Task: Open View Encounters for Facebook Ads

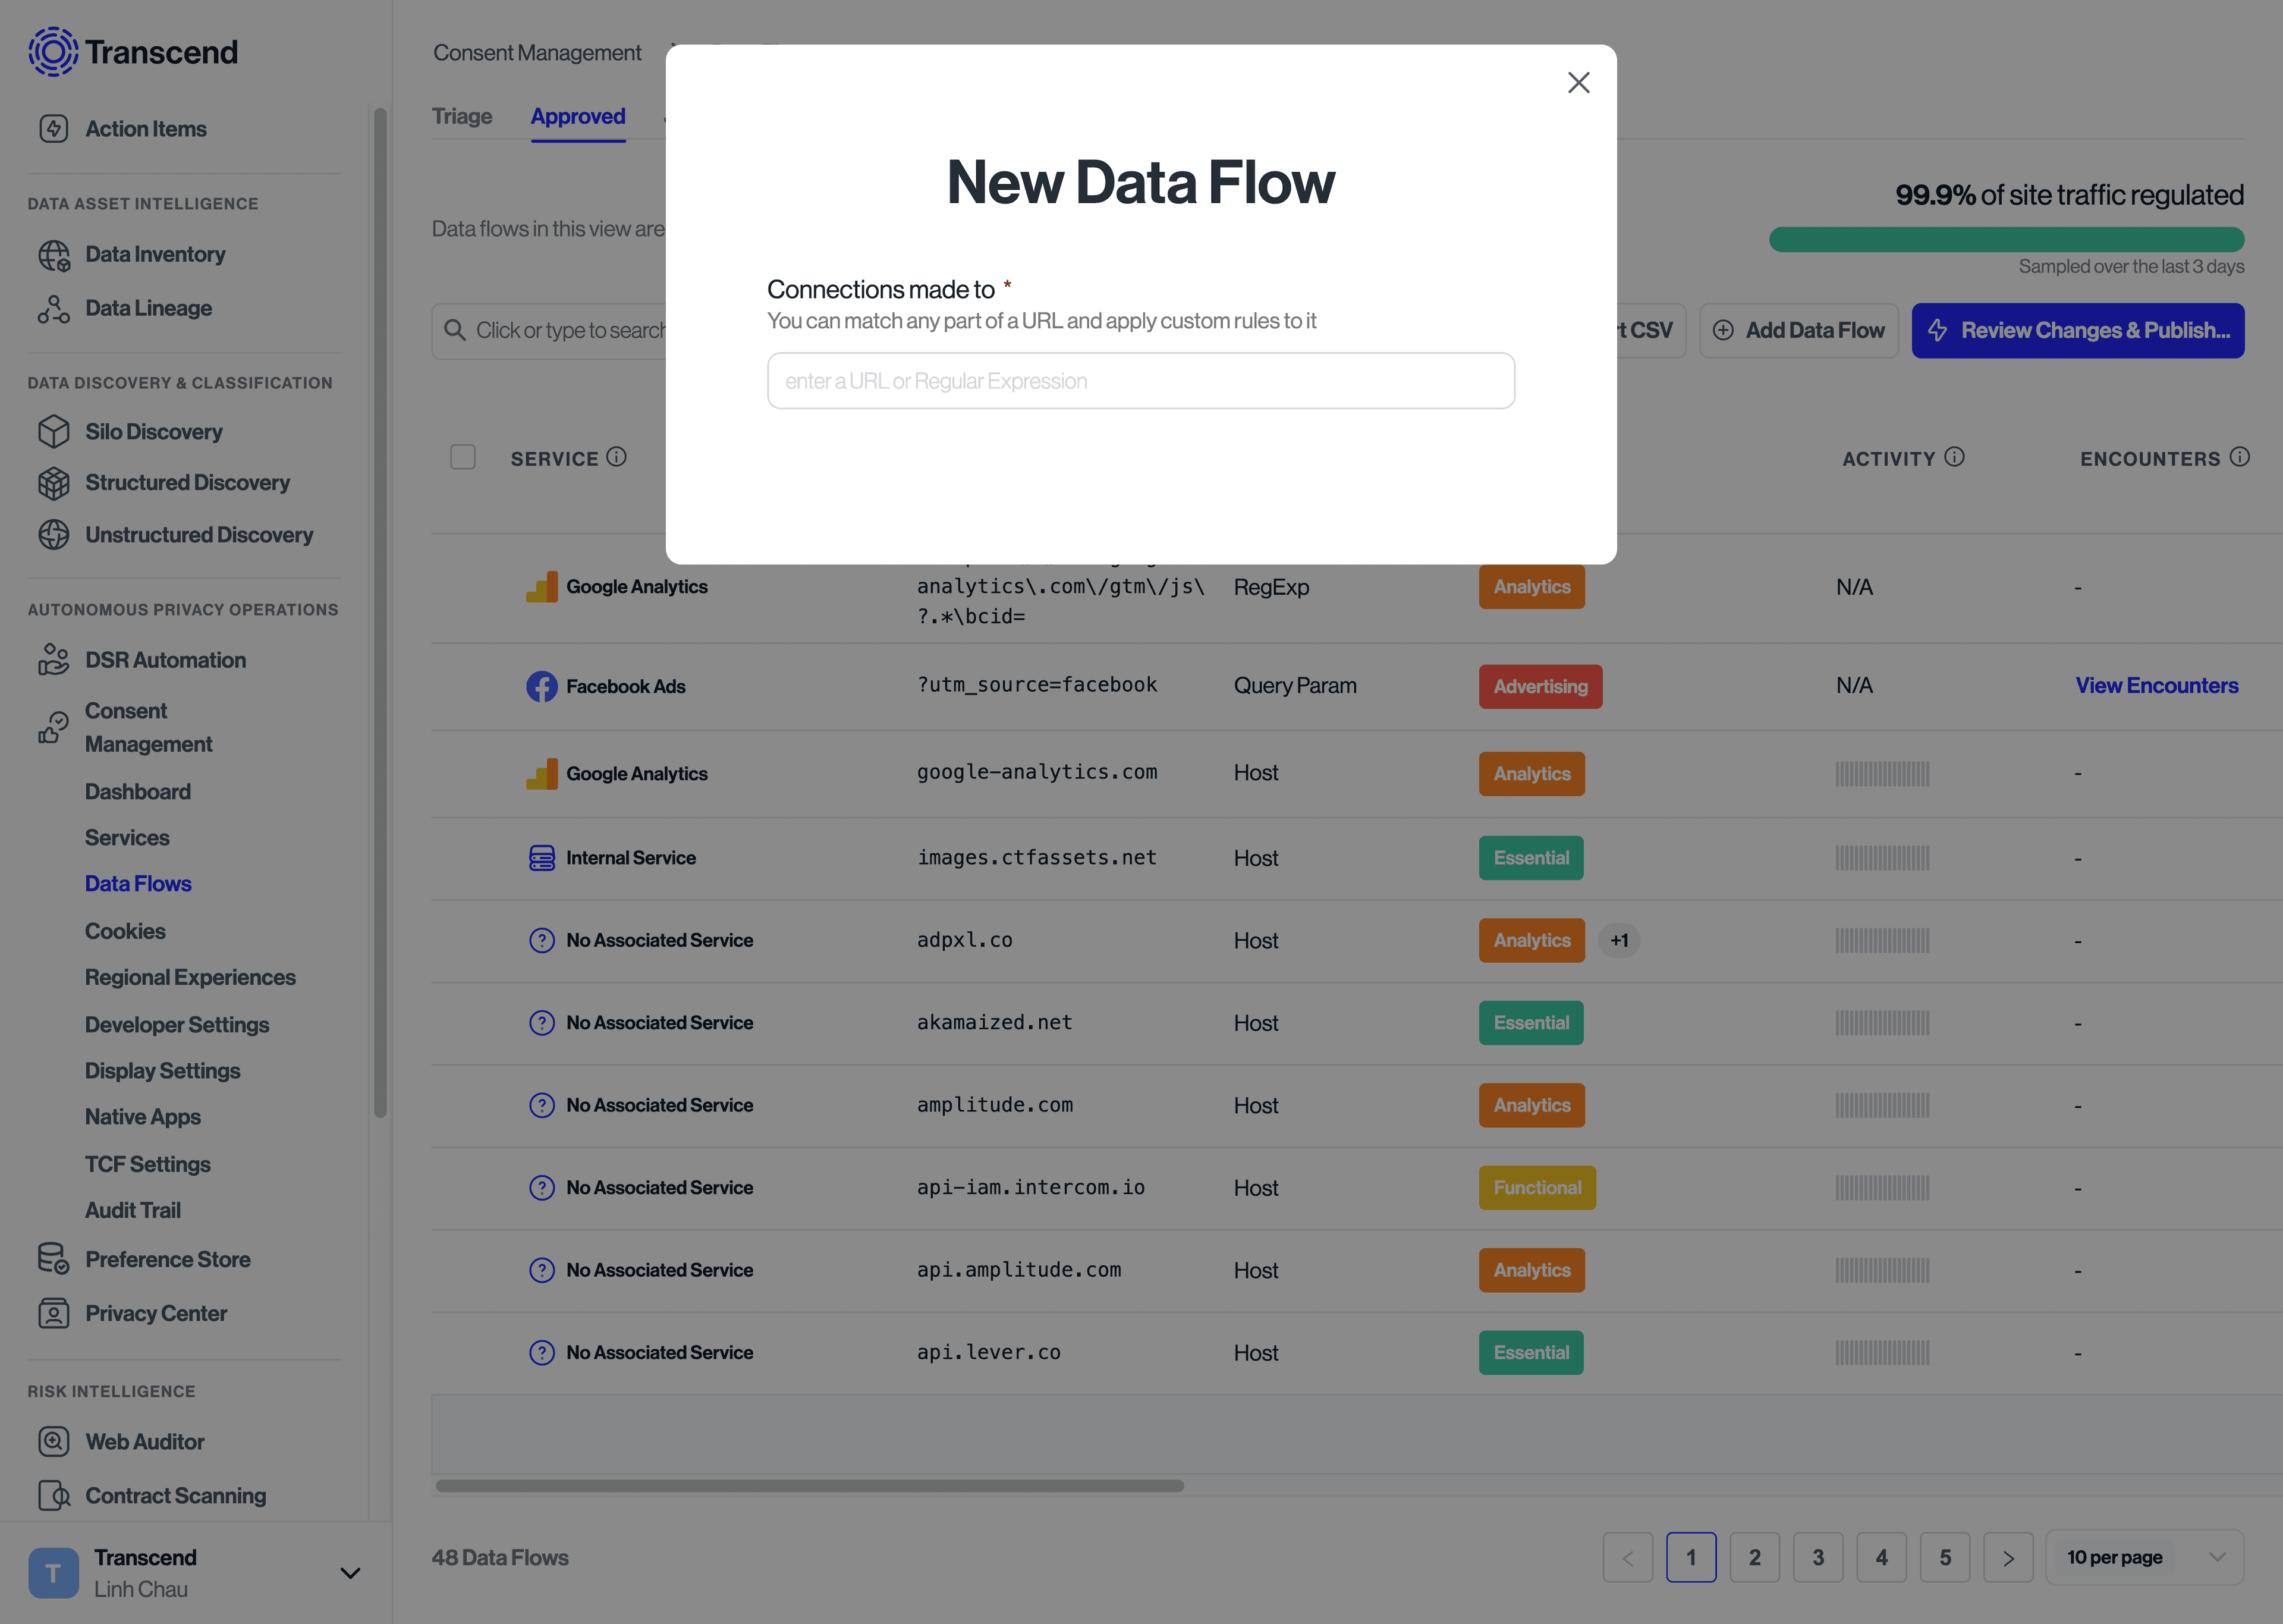Action: click(x=2156, y=685)
